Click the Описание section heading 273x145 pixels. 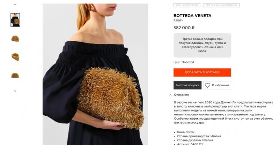pyautogui.click(x=182, y=95)
